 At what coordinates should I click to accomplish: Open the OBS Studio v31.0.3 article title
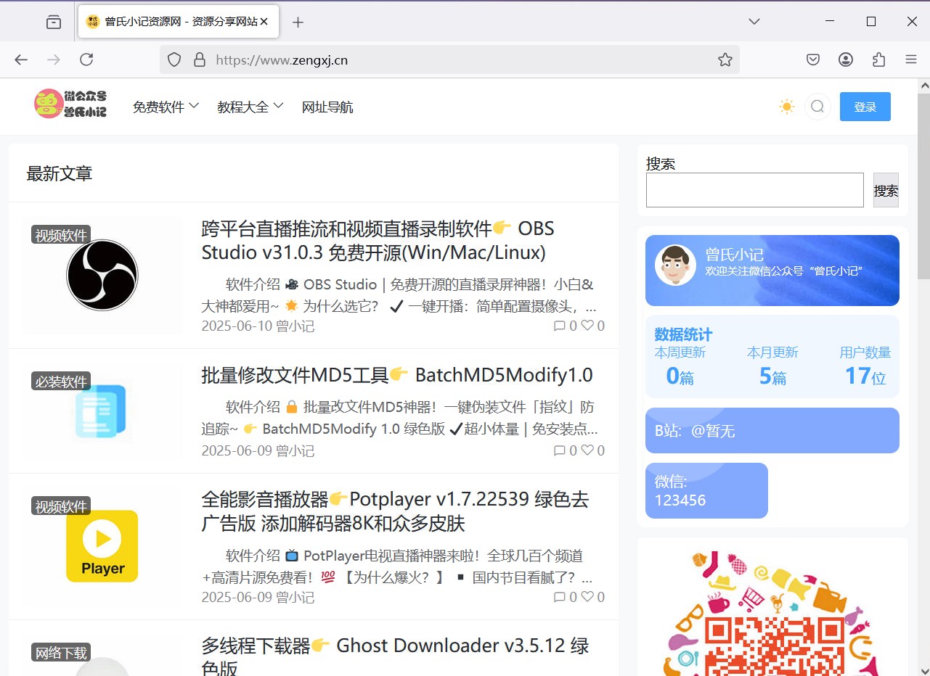[378, 241]
